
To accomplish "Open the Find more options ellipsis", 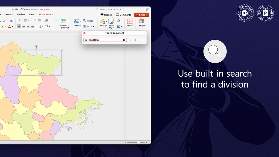I will click(x=142, y=40).
